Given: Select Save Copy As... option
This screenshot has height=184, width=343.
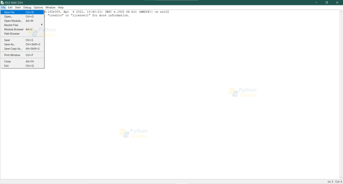Looking at the screenshot, I should pos(13,49).
